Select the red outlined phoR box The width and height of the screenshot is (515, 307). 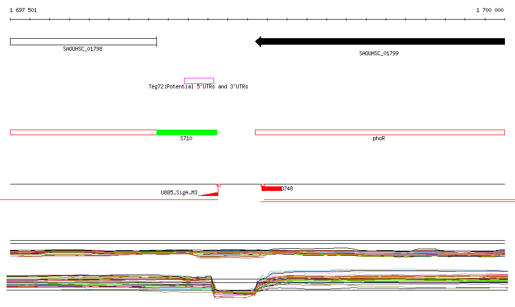click(x=380, y=133)
